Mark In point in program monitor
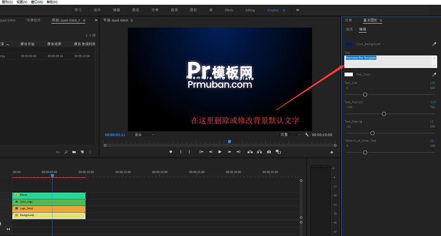Viewport: 441px width, 236px height. click(181, 152)
